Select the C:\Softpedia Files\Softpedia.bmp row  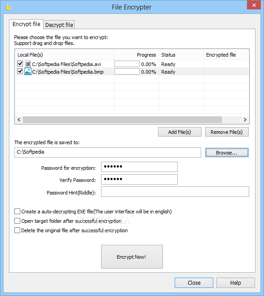[x=132, y=72]
